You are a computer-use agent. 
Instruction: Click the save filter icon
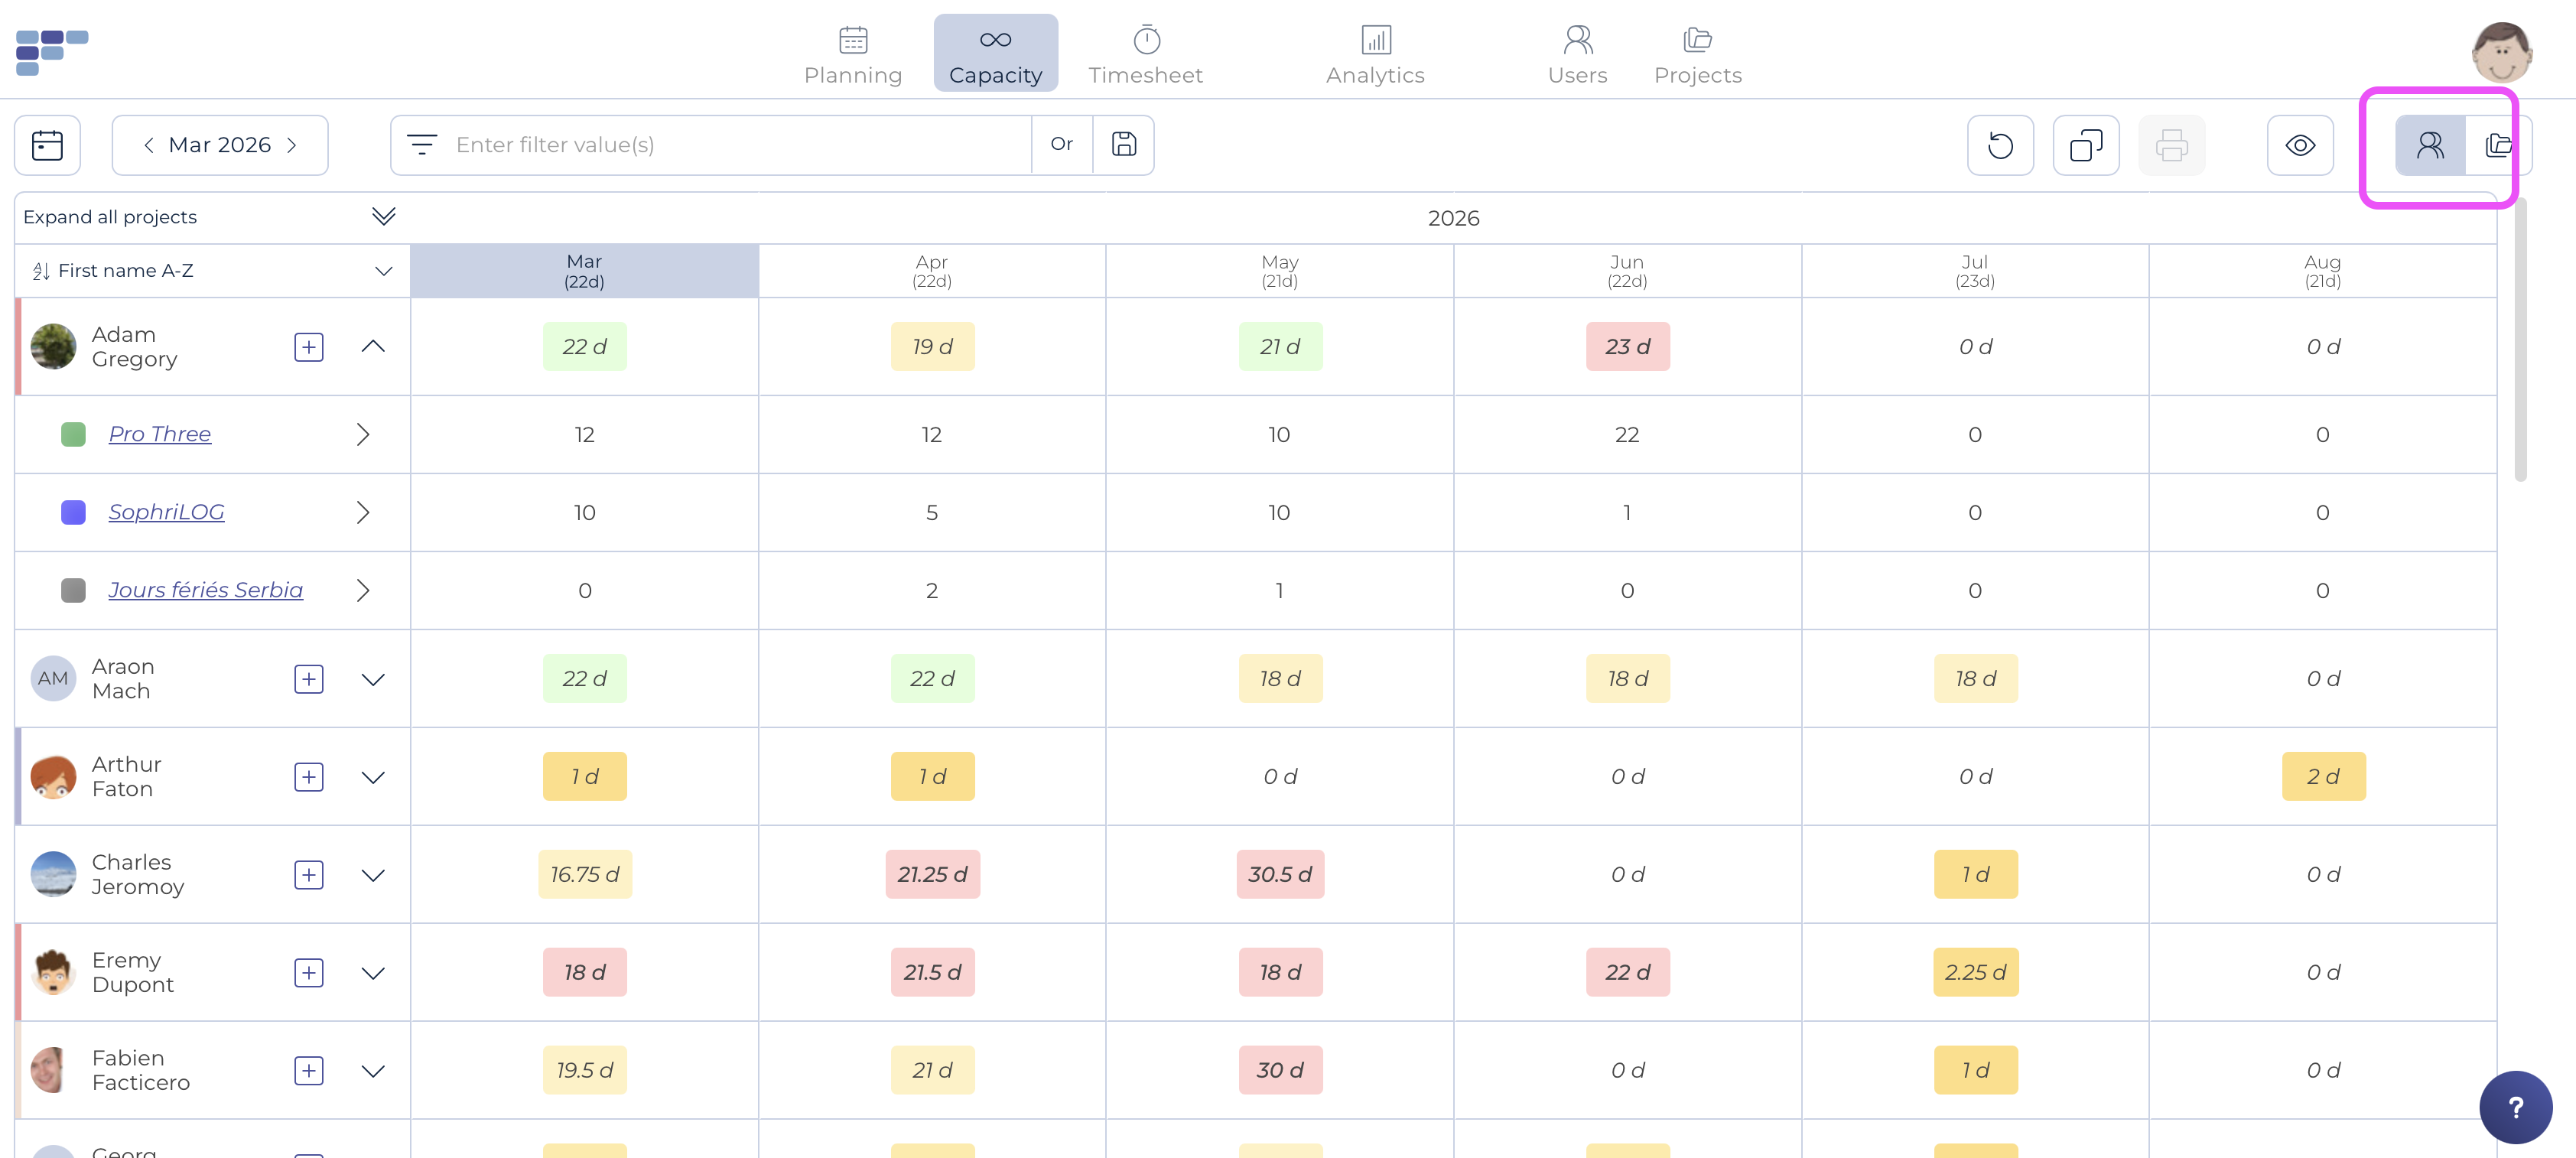(x=1123, y=145)
